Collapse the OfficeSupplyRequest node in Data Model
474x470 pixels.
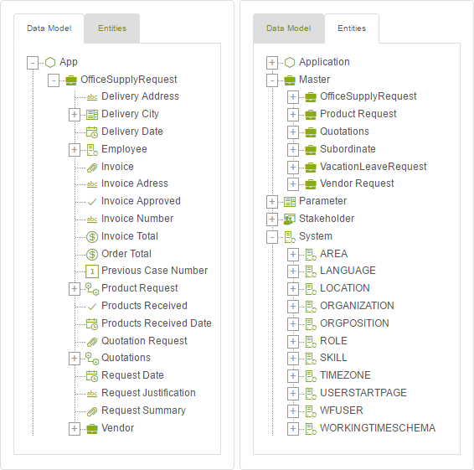tap(54, 80)
